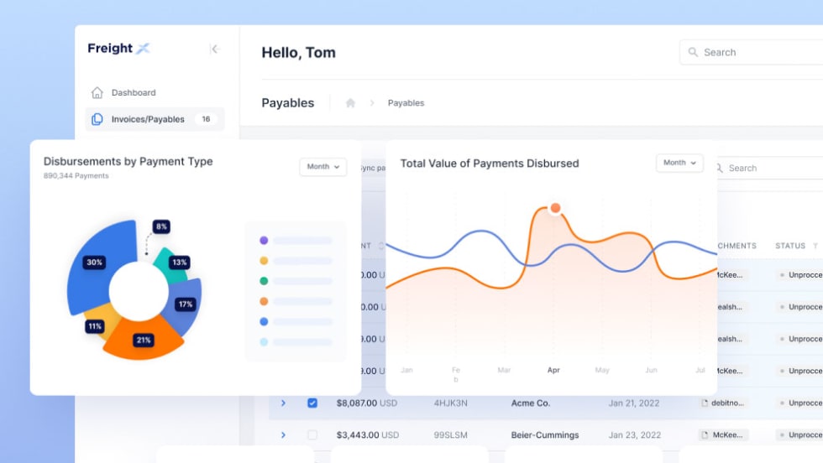This screenshot has height=463, width=823.
Task: Open the McKee attachment on Beier-Cummings row
Action: (x=723, y=435)
